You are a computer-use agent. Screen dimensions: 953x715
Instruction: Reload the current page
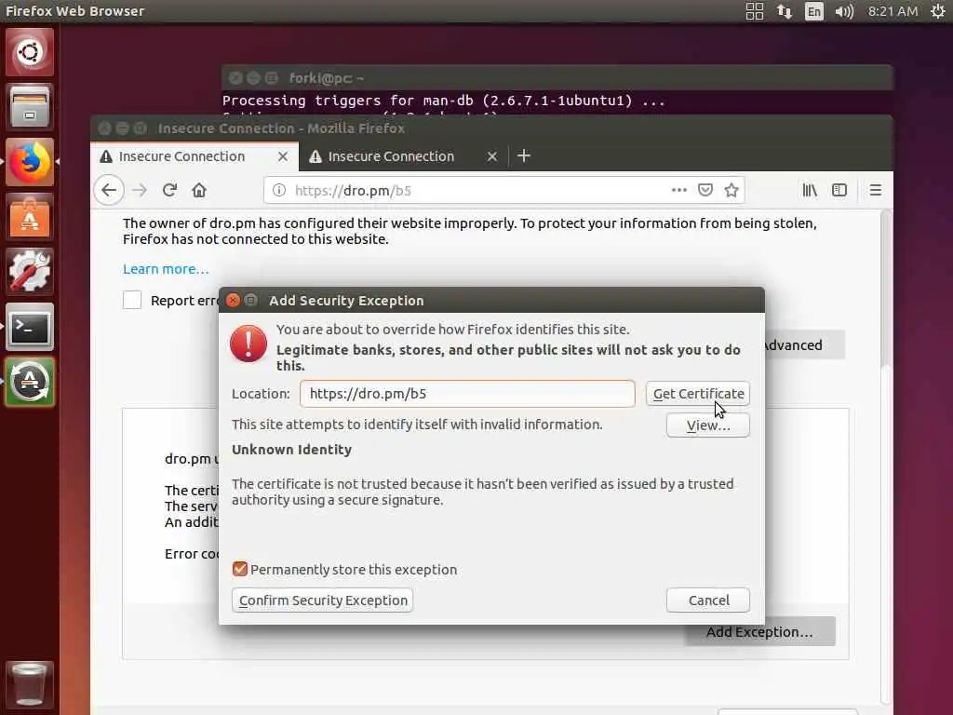[169, 190]
